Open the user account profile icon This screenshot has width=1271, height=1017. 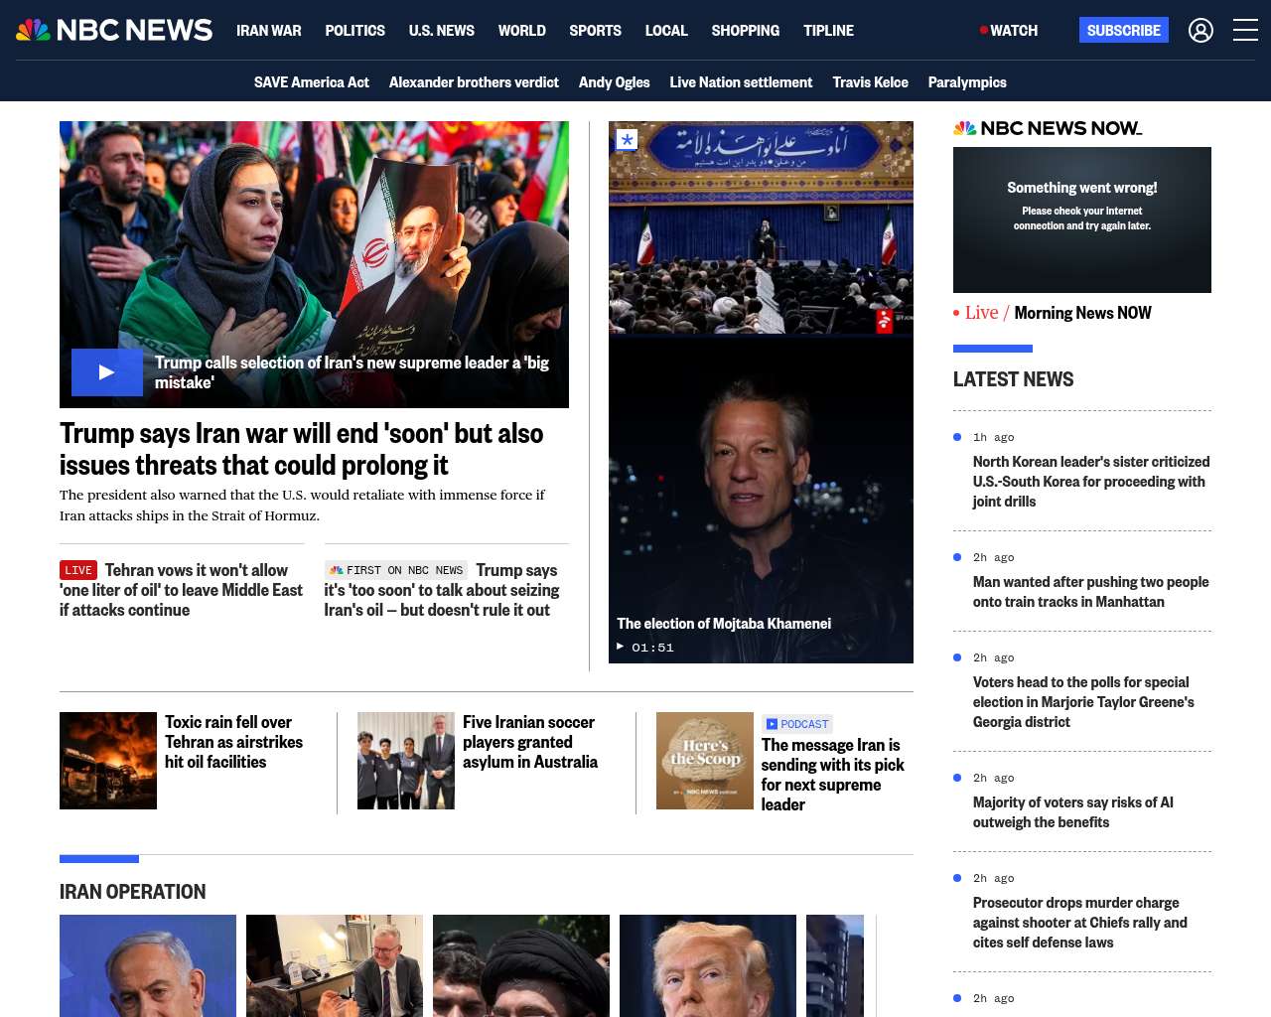pyautogui.click(x=1200, y=31)
